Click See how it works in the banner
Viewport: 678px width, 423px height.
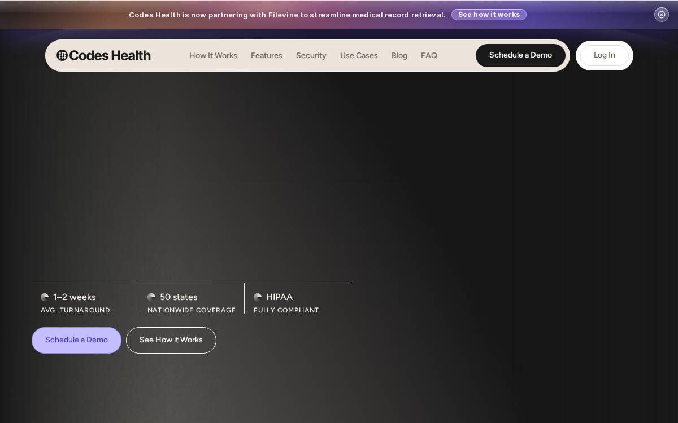click(x=489, y=15)
